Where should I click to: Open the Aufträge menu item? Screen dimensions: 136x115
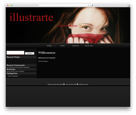click(49, 46)
